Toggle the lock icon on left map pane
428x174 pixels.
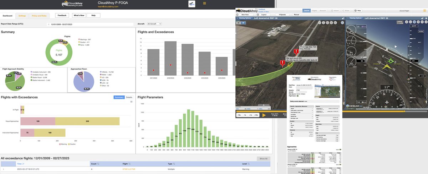pos(343,18)
